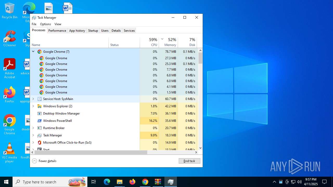Click Chrome icon in Google Chrome (7) row

pyautogui.click(x=40, y=52)
